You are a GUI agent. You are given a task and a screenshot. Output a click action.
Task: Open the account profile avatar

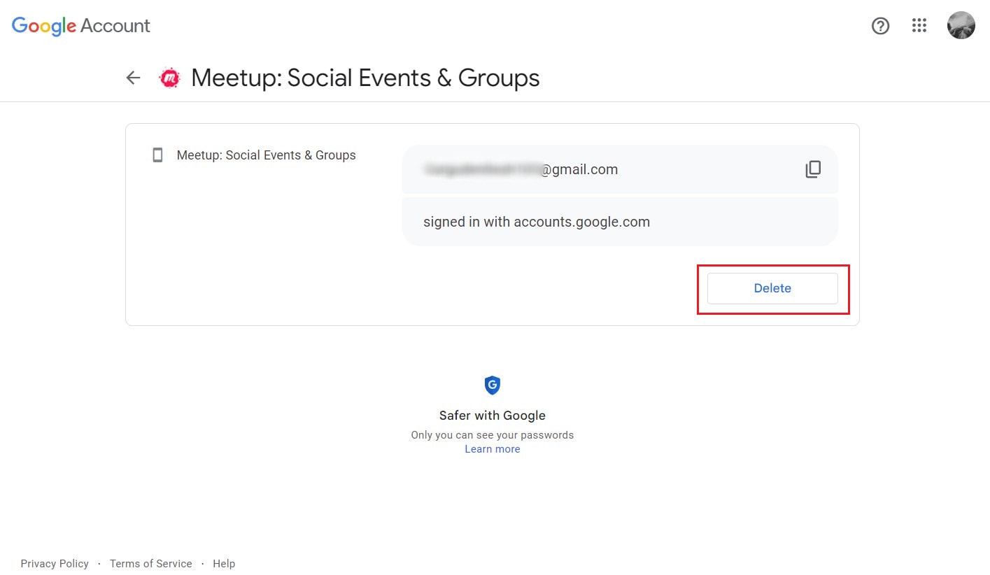point(961,25)
